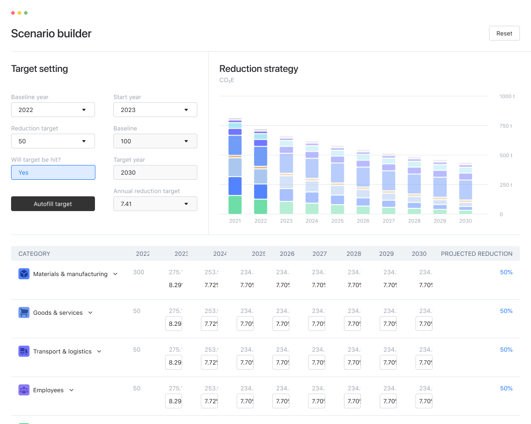The height and width of the screenshot is (424, 531).
Task: Click the Target year input showing 2030
Action: pyautogui.click(x=155, y=172)
